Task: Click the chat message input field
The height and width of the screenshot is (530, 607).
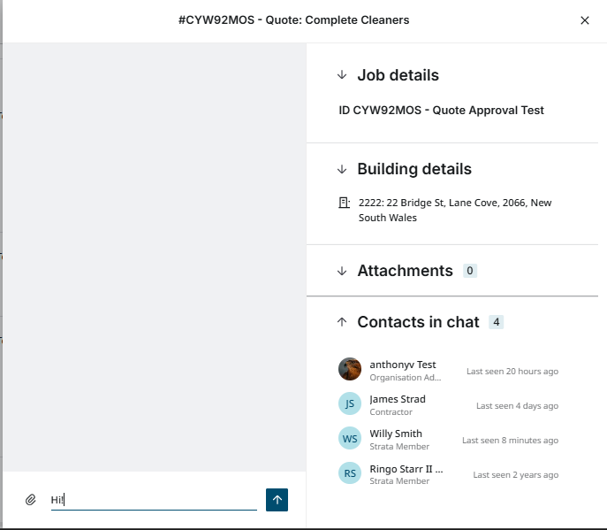Action: tap(153, 500)
